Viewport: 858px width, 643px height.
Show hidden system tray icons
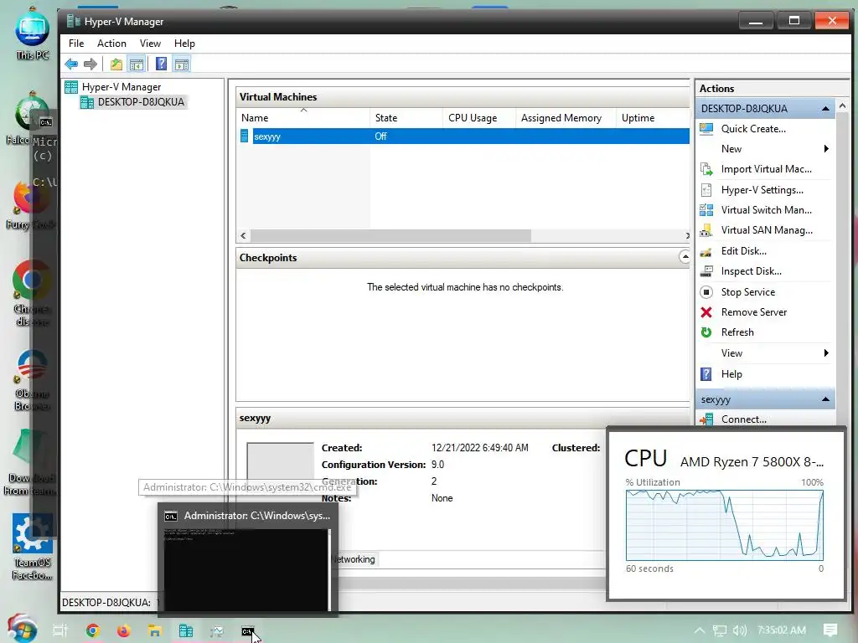(700, 630)
